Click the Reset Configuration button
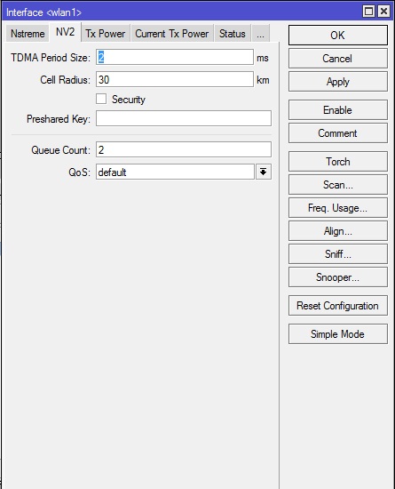 click(x=337, y=306)
